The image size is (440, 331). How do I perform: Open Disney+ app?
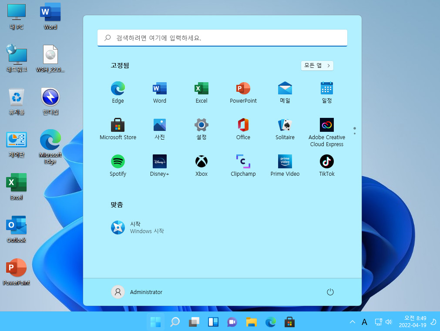tap(160, 165)
